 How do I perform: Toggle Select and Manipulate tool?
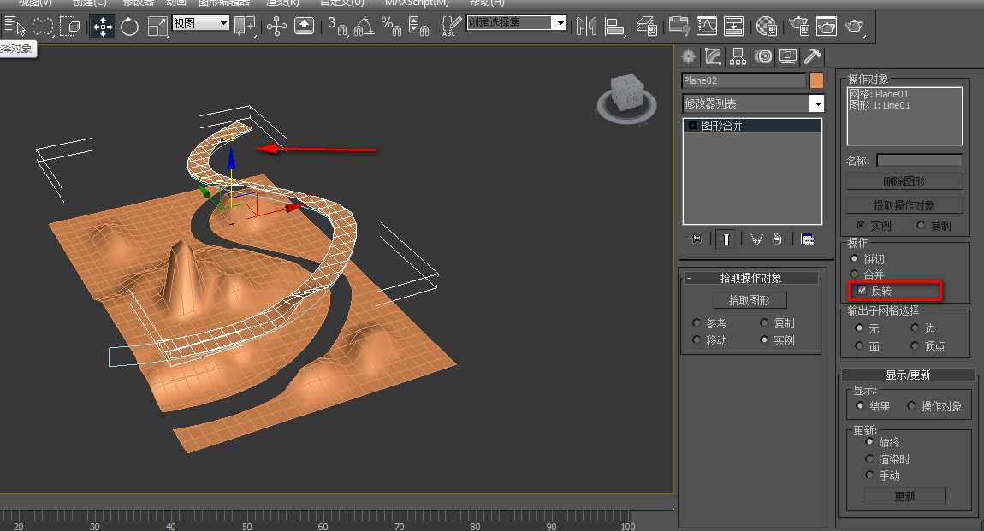pyautogui.click(x=276, y=27)
